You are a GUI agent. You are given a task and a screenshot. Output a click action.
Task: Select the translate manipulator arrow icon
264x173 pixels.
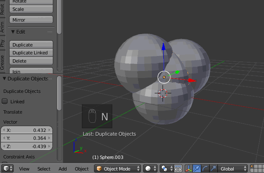(x=197, y=168)
